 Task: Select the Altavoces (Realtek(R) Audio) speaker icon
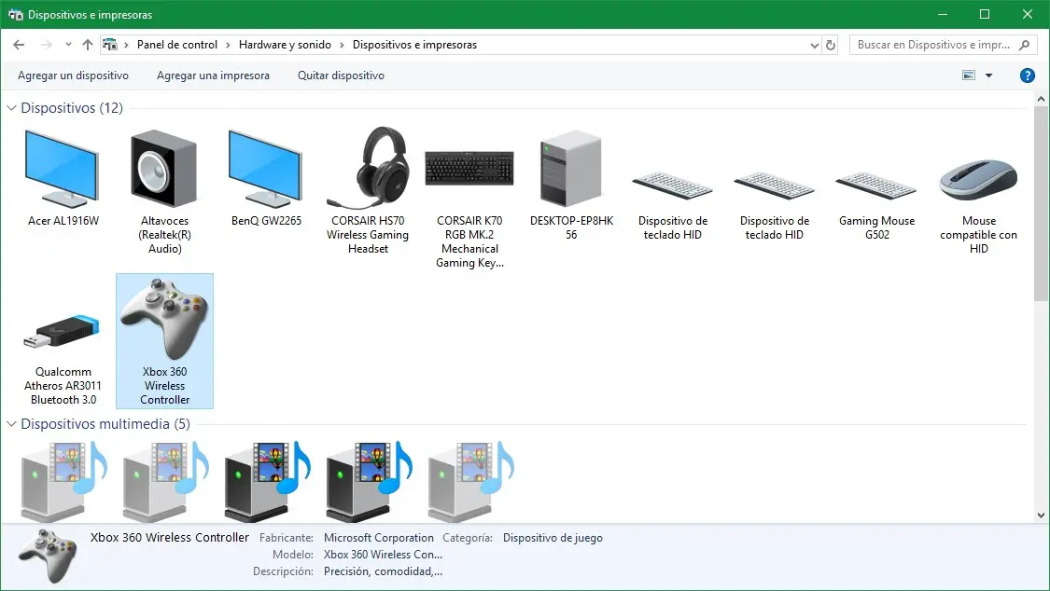pyautogui.click(x=164, y=169)
